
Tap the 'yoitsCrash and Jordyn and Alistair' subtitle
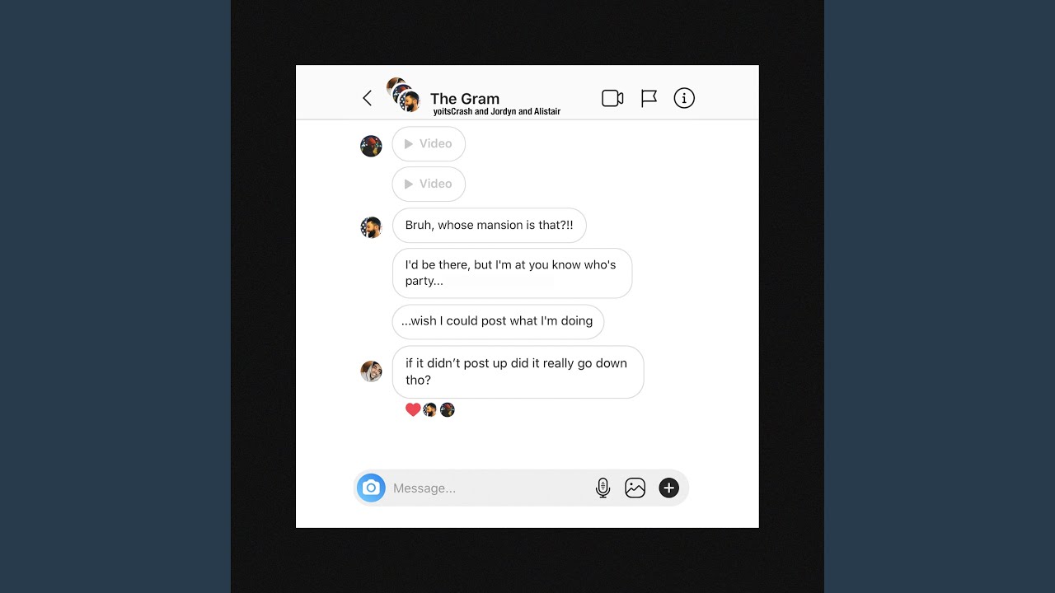tap(497, 112)
